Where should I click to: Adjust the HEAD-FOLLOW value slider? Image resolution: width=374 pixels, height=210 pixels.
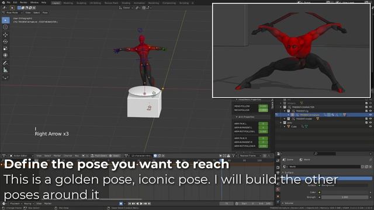coord(263,106)
